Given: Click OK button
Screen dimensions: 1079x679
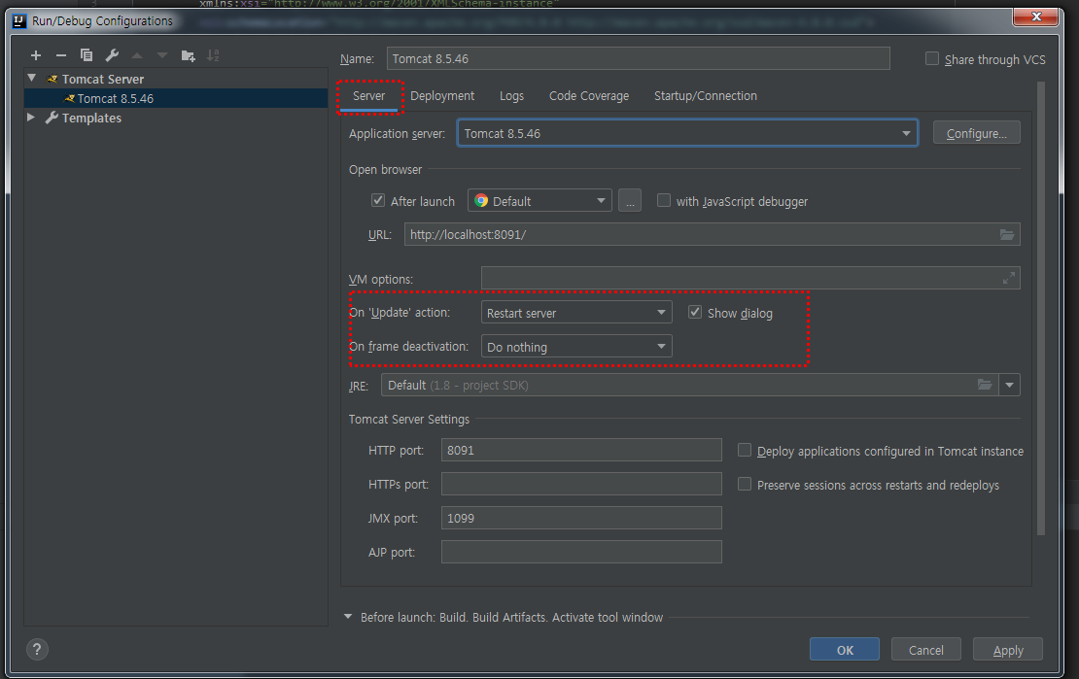Looking at the screenshot, I should point(845,650).
